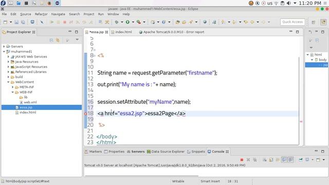The image size is (329, 185).
Task: Click the volume speaker icon in system tray
Action: 289,3
